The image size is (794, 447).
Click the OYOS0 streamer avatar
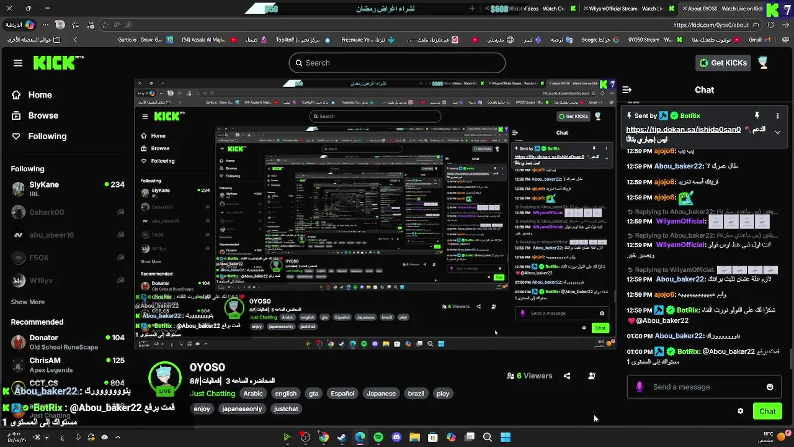coord(164,377)
